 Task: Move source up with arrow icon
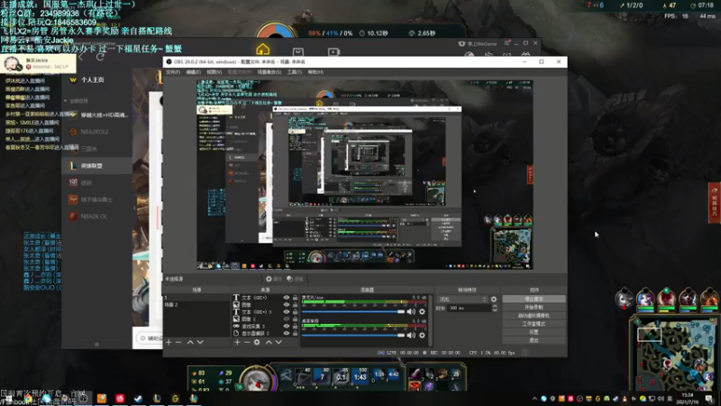269,343
